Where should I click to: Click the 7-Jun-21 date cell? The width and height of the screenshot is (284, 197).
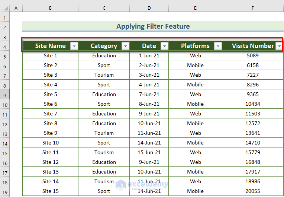[x=149, y=95]
